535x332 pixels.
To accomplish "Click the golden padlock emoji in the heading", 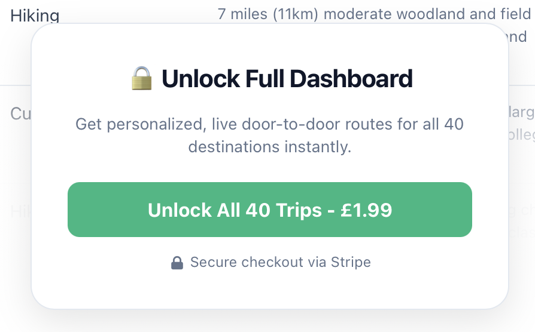I will [142, 79].
